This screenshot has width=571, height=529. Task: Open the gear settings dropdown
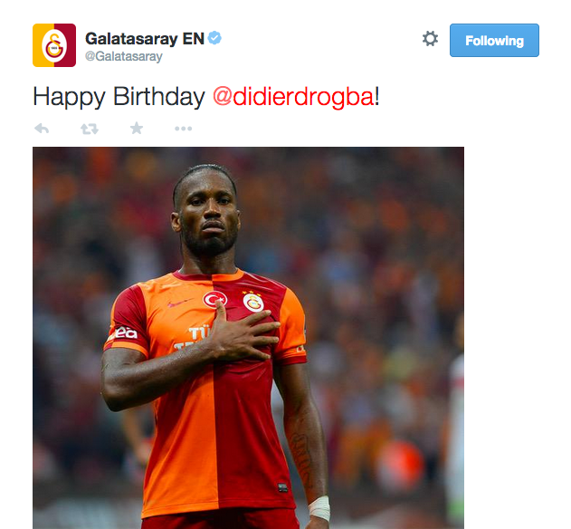click(430, 39)
